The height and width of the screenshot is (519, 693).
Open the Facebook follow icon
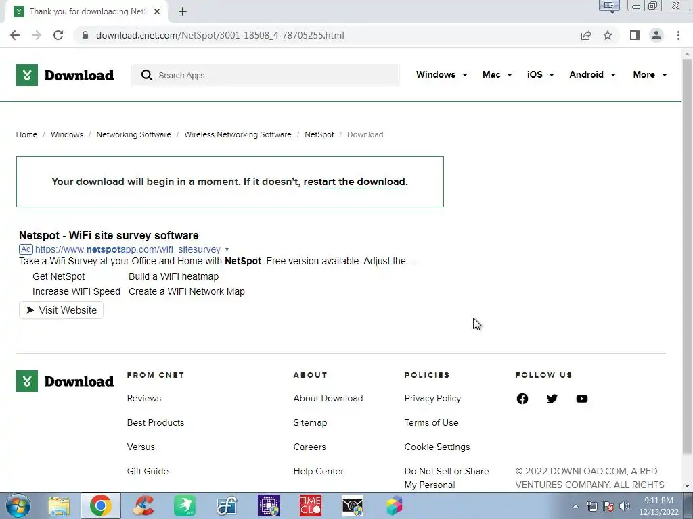pyautogui.click(x=522, y=399)
